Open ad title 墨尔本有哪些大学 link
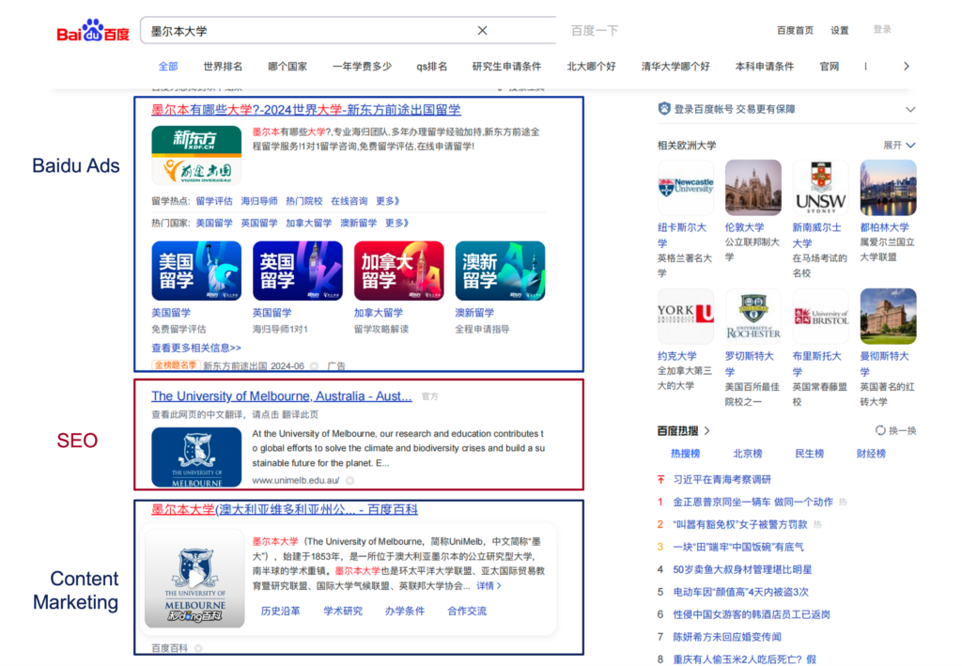 (305, 110)
